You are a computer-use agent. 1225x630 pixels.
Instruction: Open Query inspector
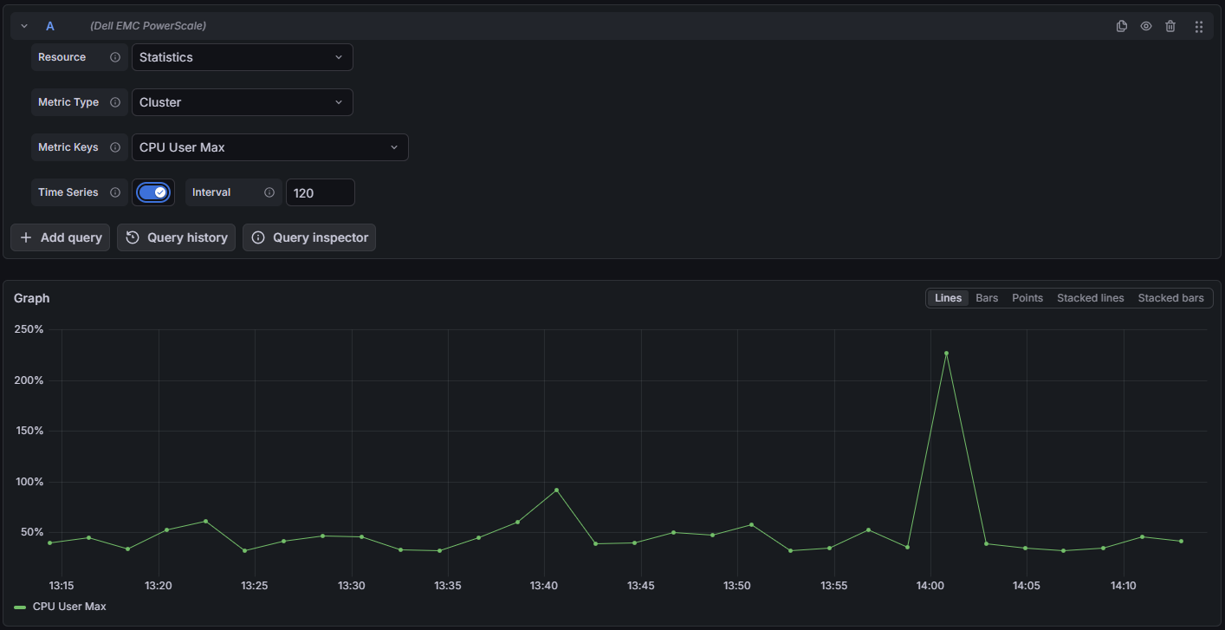pyautogui.click(x=309, y=237)
